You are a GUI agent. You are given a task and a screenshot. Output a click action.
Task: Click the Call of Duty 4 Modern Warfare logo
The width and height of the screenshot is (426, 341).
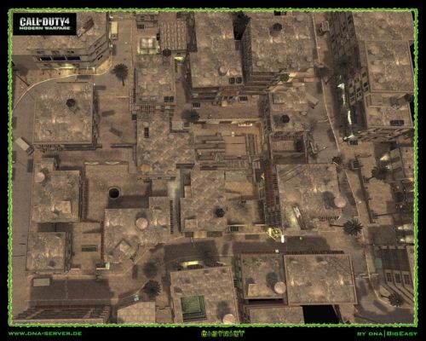(x=44, y=23)
